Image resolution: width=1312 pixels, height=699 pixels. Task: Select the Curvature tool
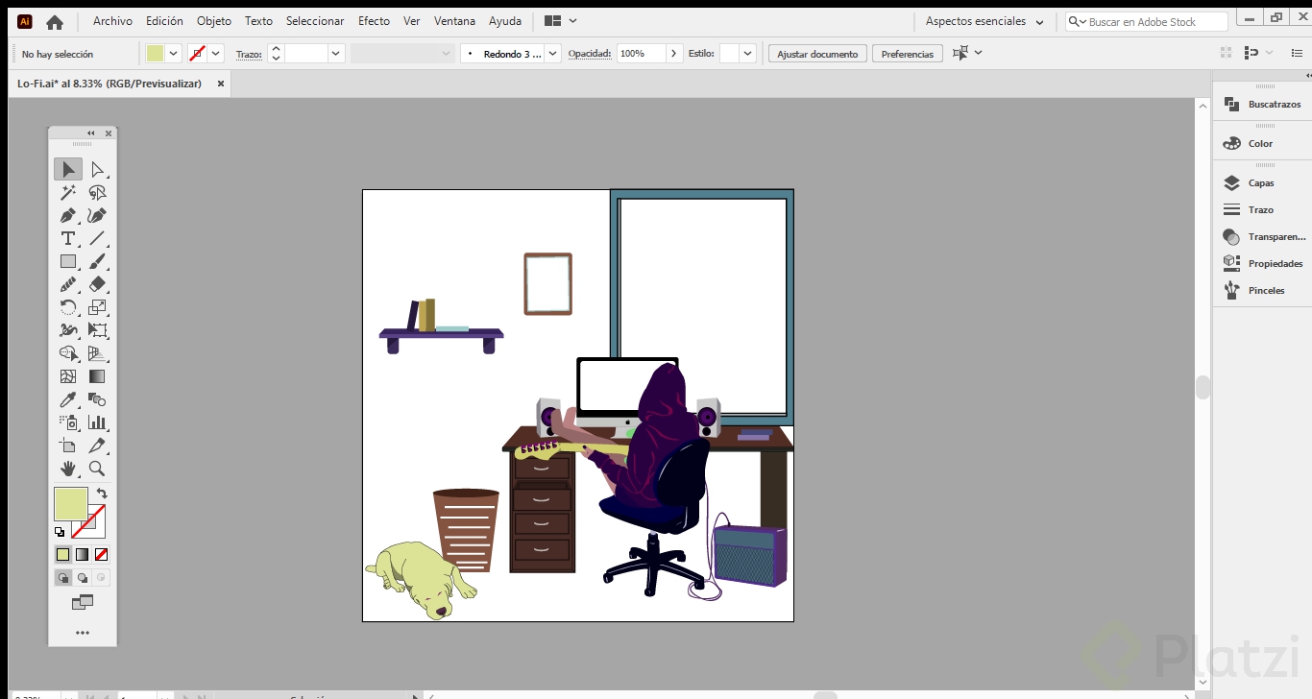97,216
